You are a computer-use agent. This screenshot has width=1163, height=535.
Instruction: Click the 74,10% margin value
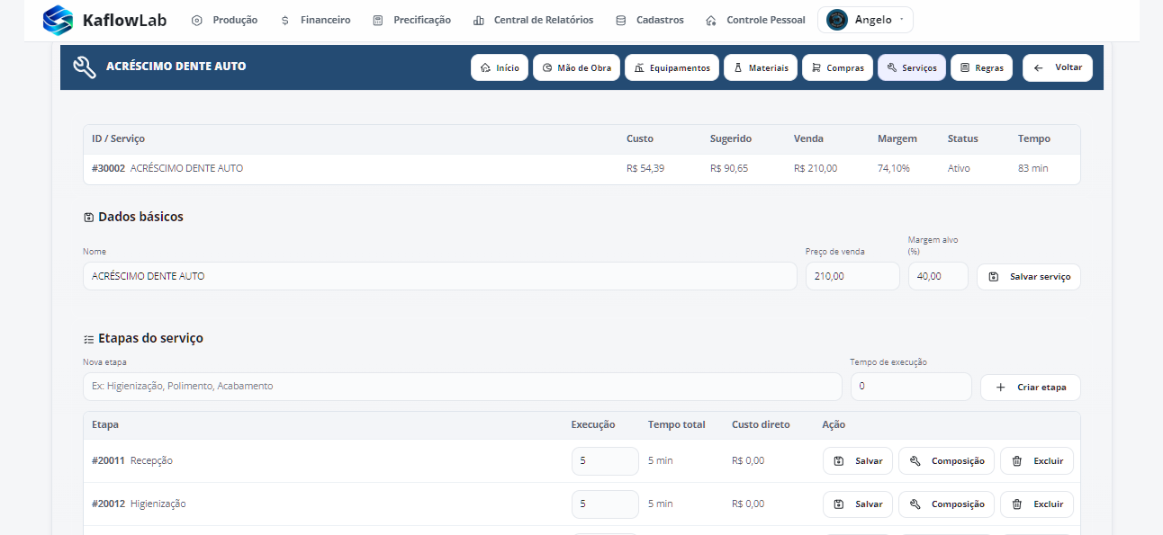(x=894, y=168)
